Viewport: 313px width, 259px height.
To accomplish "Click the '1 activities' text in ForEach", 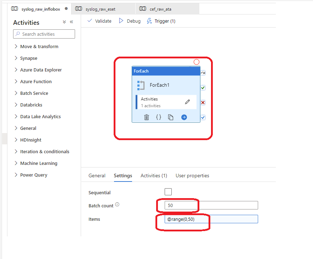I will pos(151,106).
